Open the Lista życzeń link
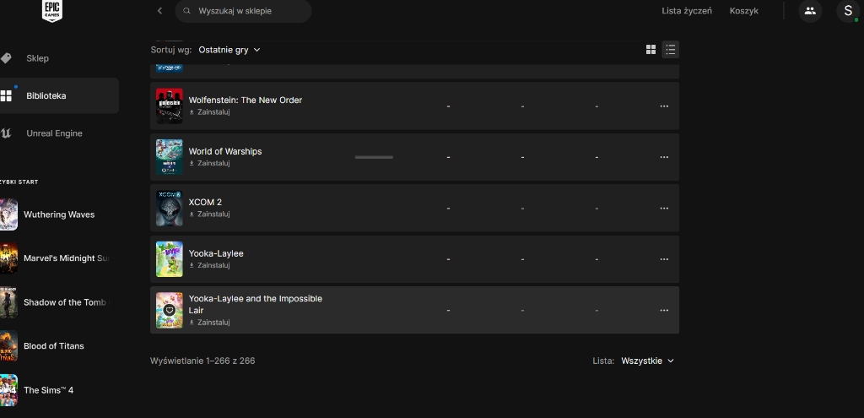Viewport: 864px width, 418px height. pos(687,11)
